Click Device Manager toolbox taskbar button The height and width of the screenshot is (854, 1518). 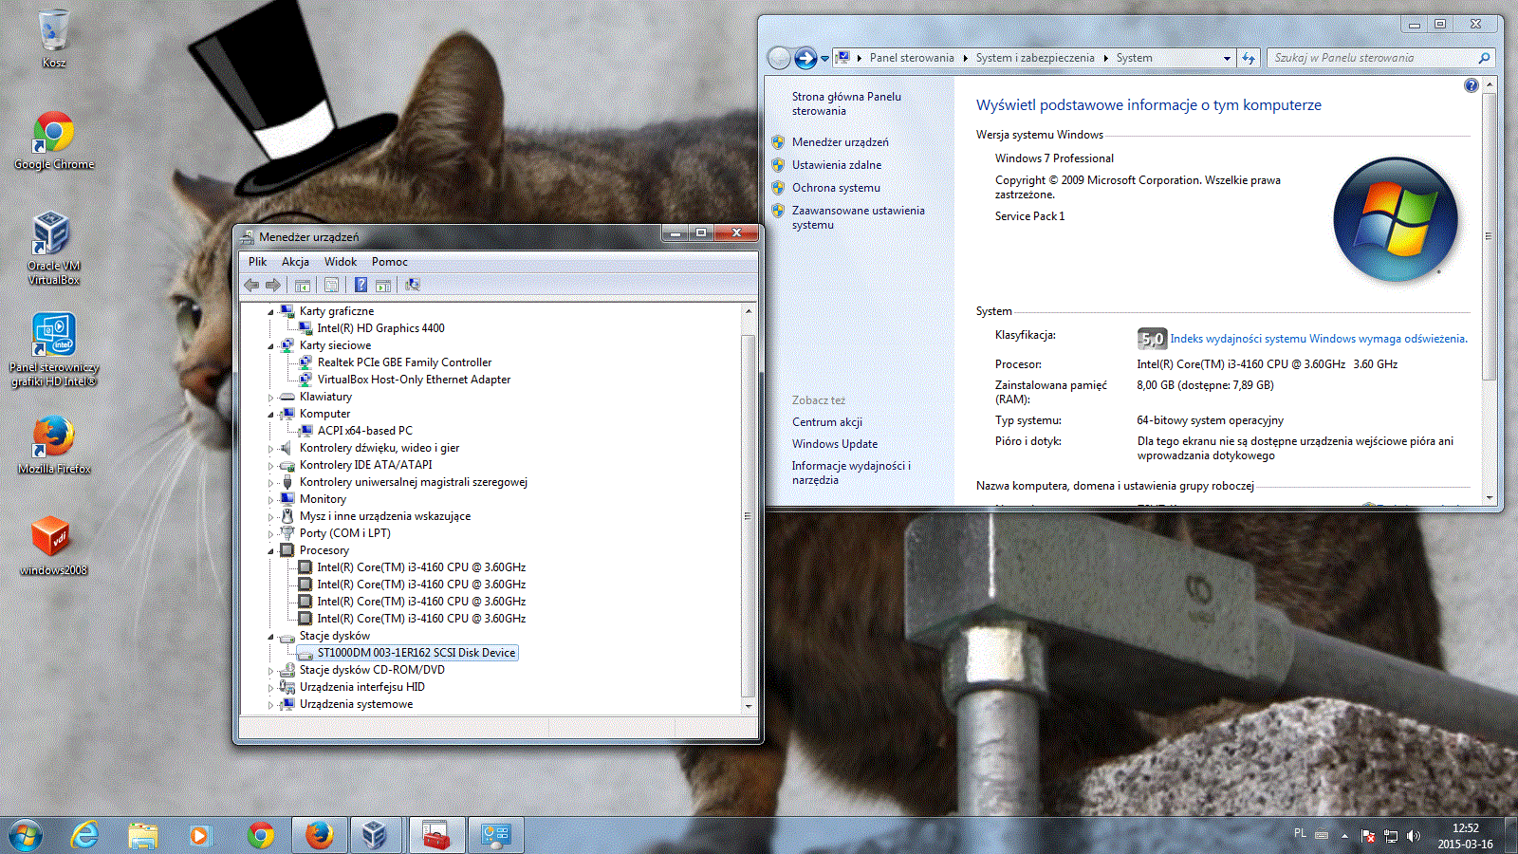[x=436, y=835]
